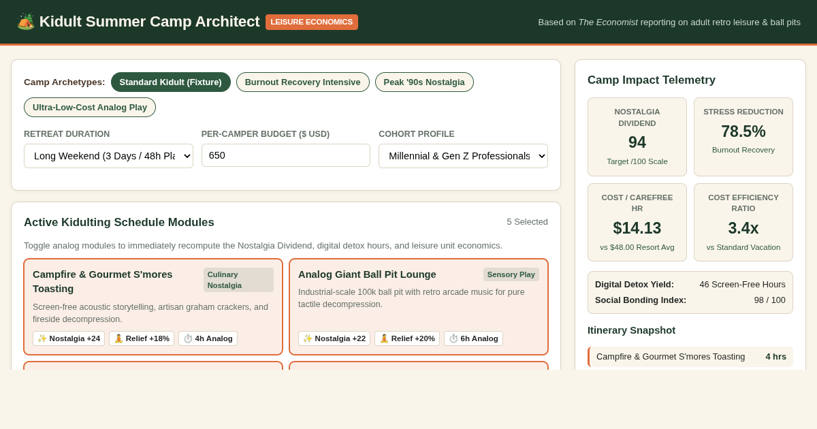Click the Cost / Carefree Hr $14.13 card
This screenshot has width=817, height=429.
(x=637, y=222)
